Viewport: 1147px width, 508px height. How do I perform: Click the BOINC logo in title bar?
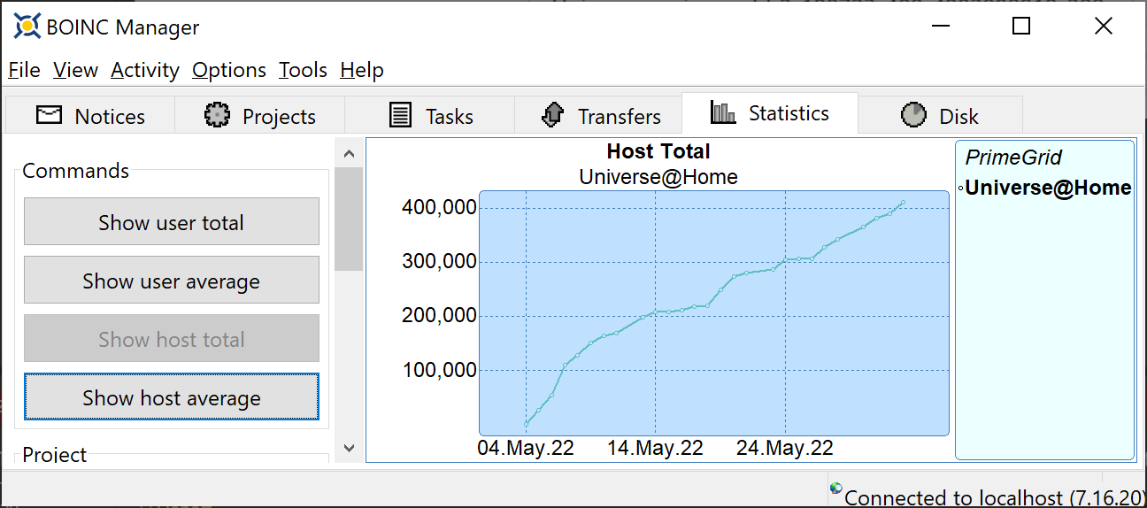pyautogui.click(x=27, y=27)
